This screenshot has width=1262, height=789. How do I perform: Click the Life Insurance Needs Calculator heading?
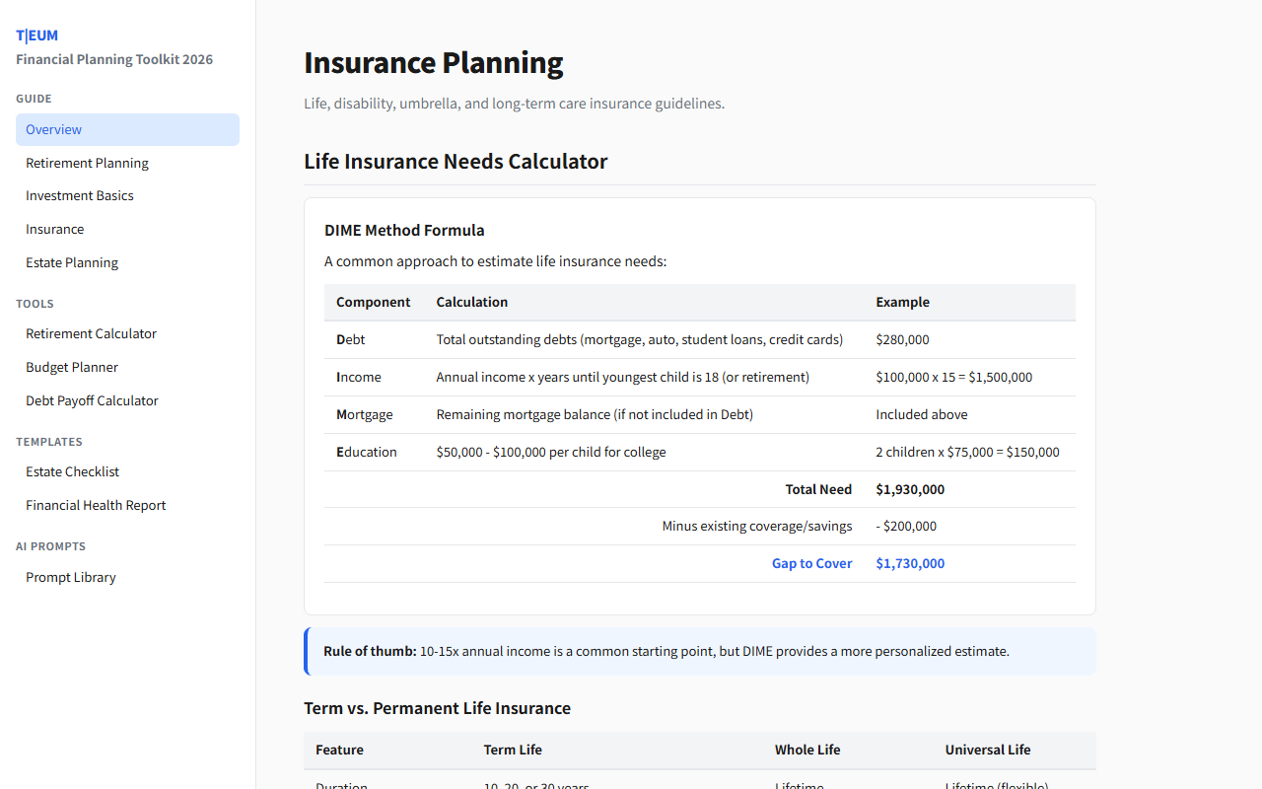(x=456, y=161)
